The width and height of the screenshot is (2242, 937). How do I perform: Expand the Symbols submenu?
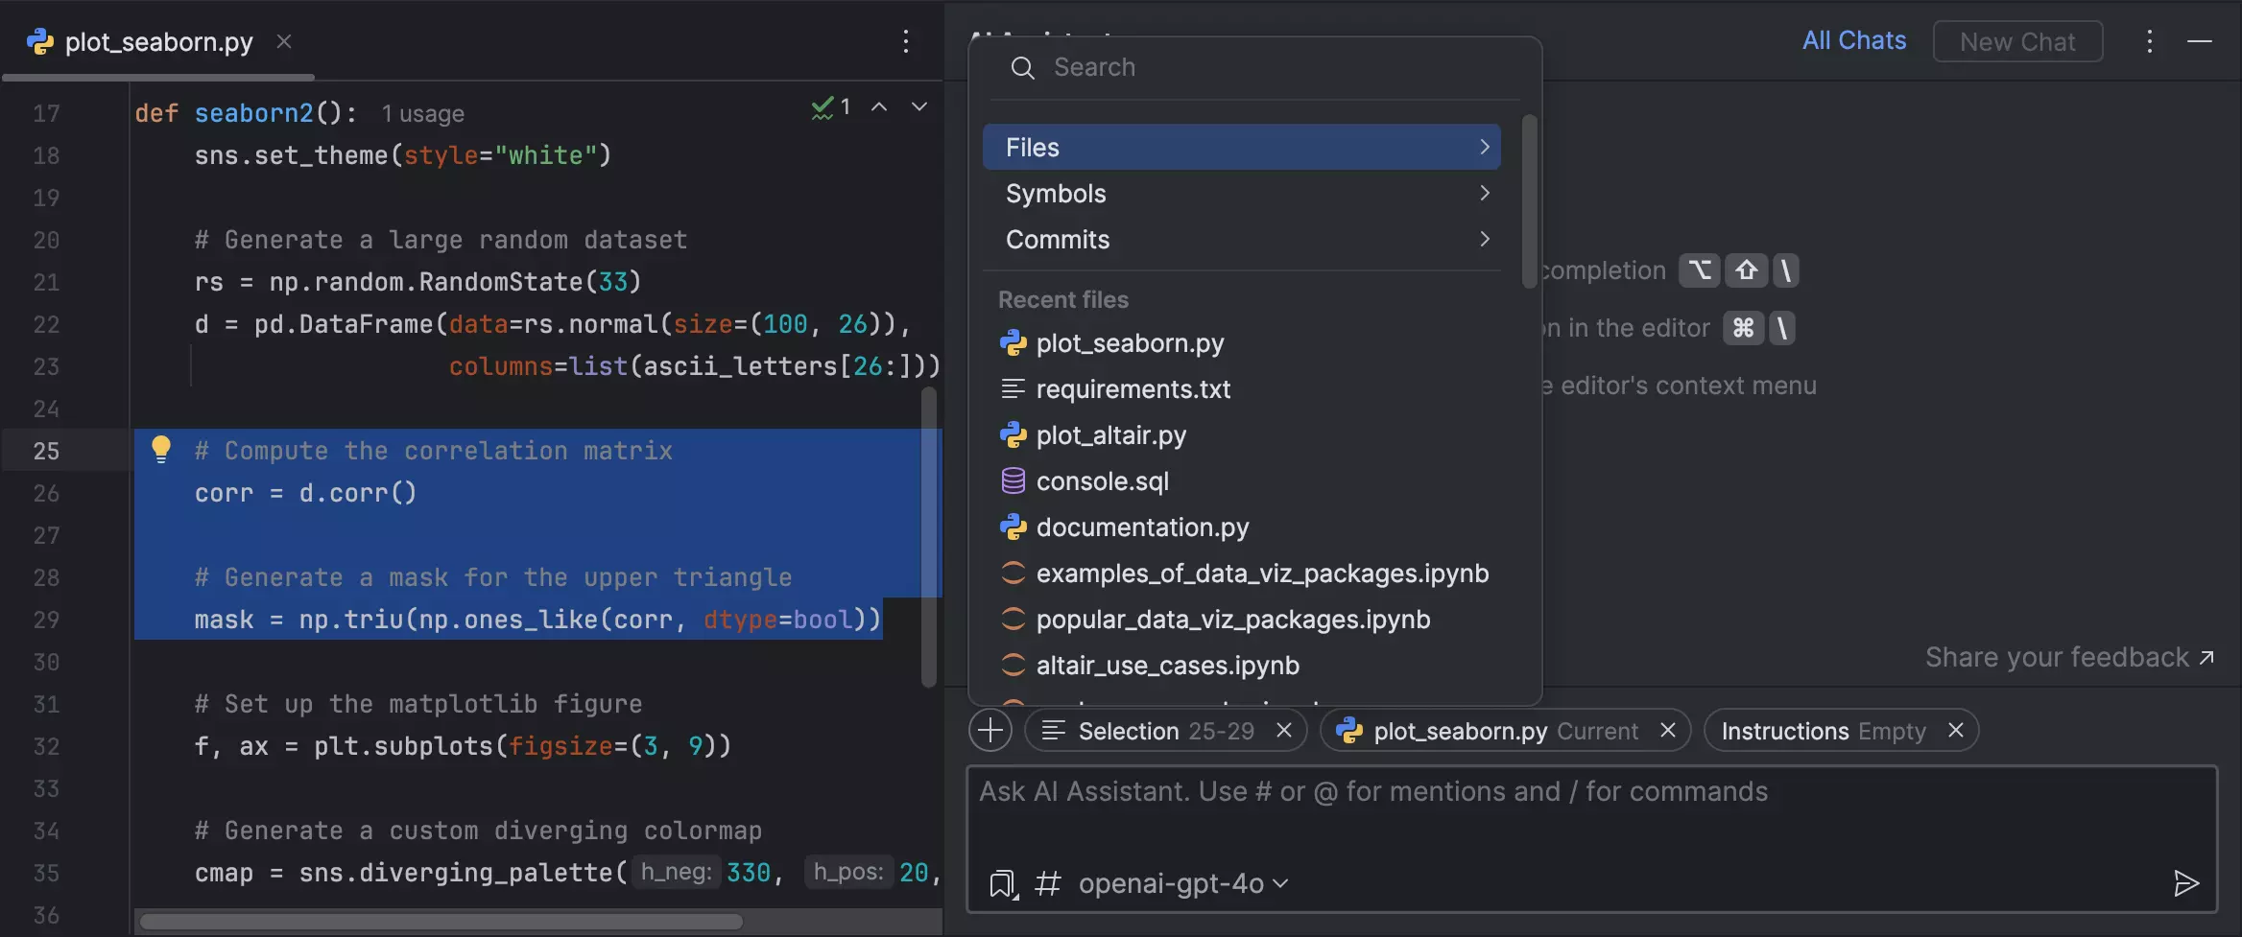click(x=1241, y=194)
